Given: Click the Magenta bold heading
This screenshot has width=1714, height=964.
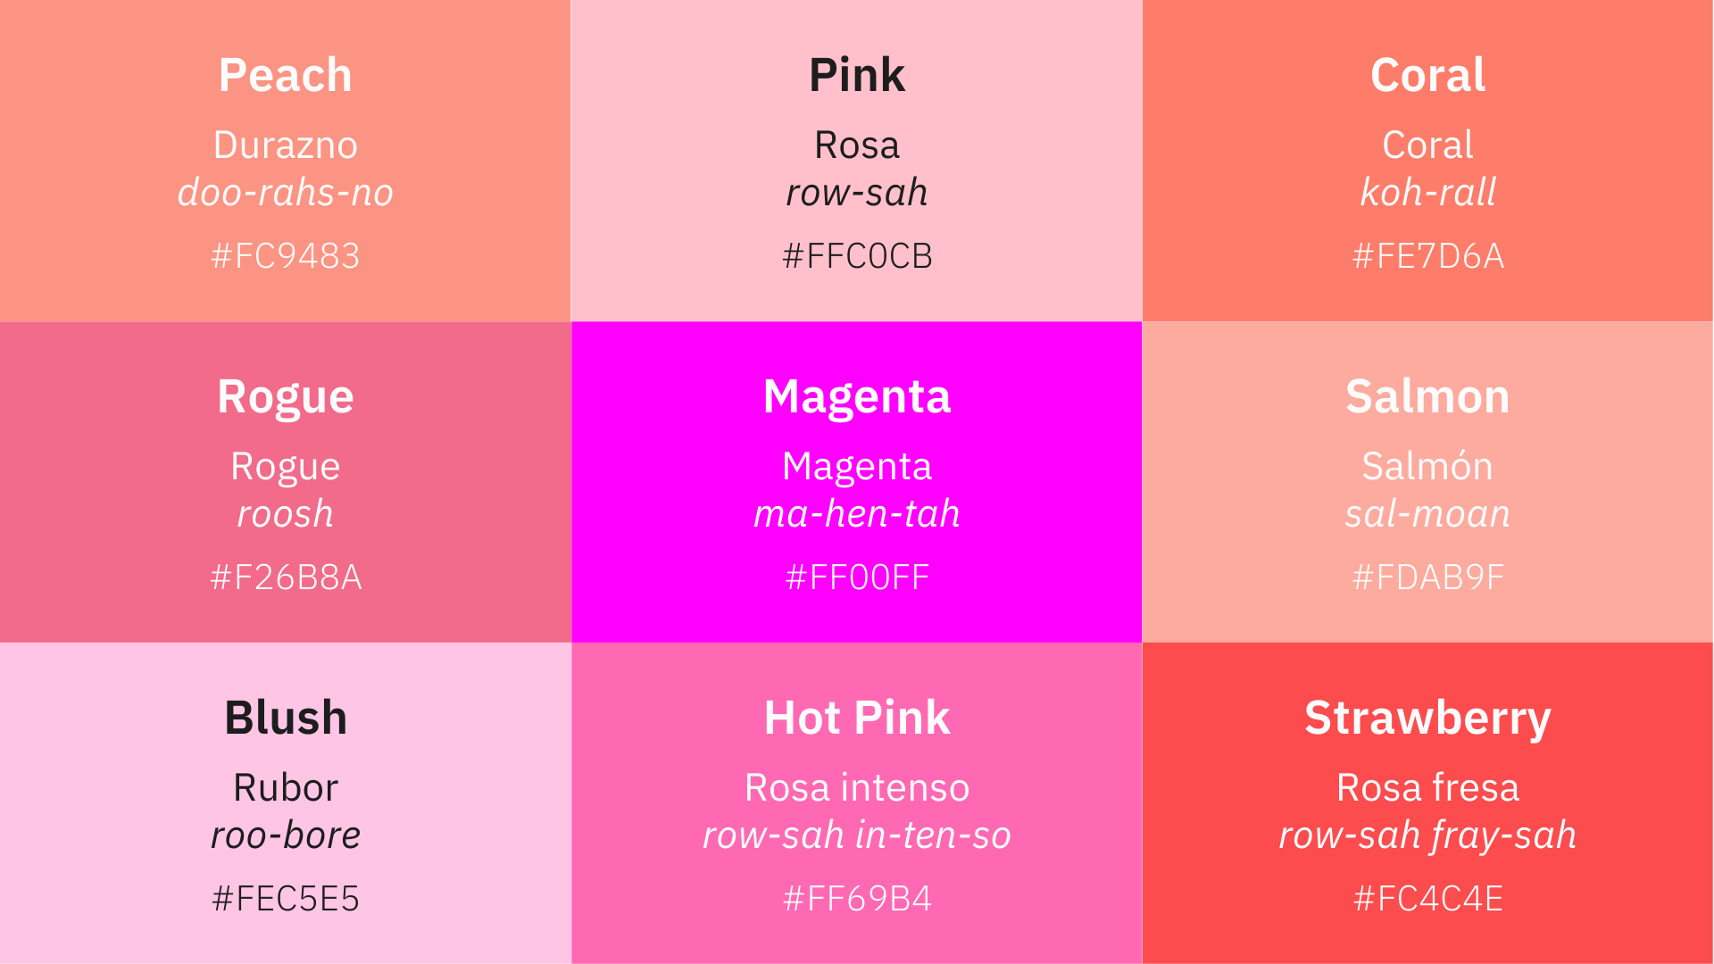Looking at the screenshot, I should point(857,398).
